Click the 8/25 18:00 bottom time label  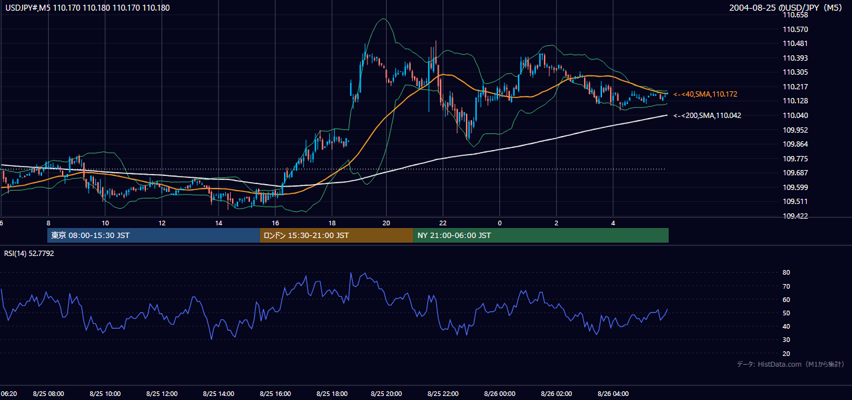pyautogui.click(x=332, y=394)
